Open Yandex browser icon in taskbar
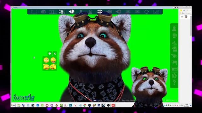 point(75,105)
